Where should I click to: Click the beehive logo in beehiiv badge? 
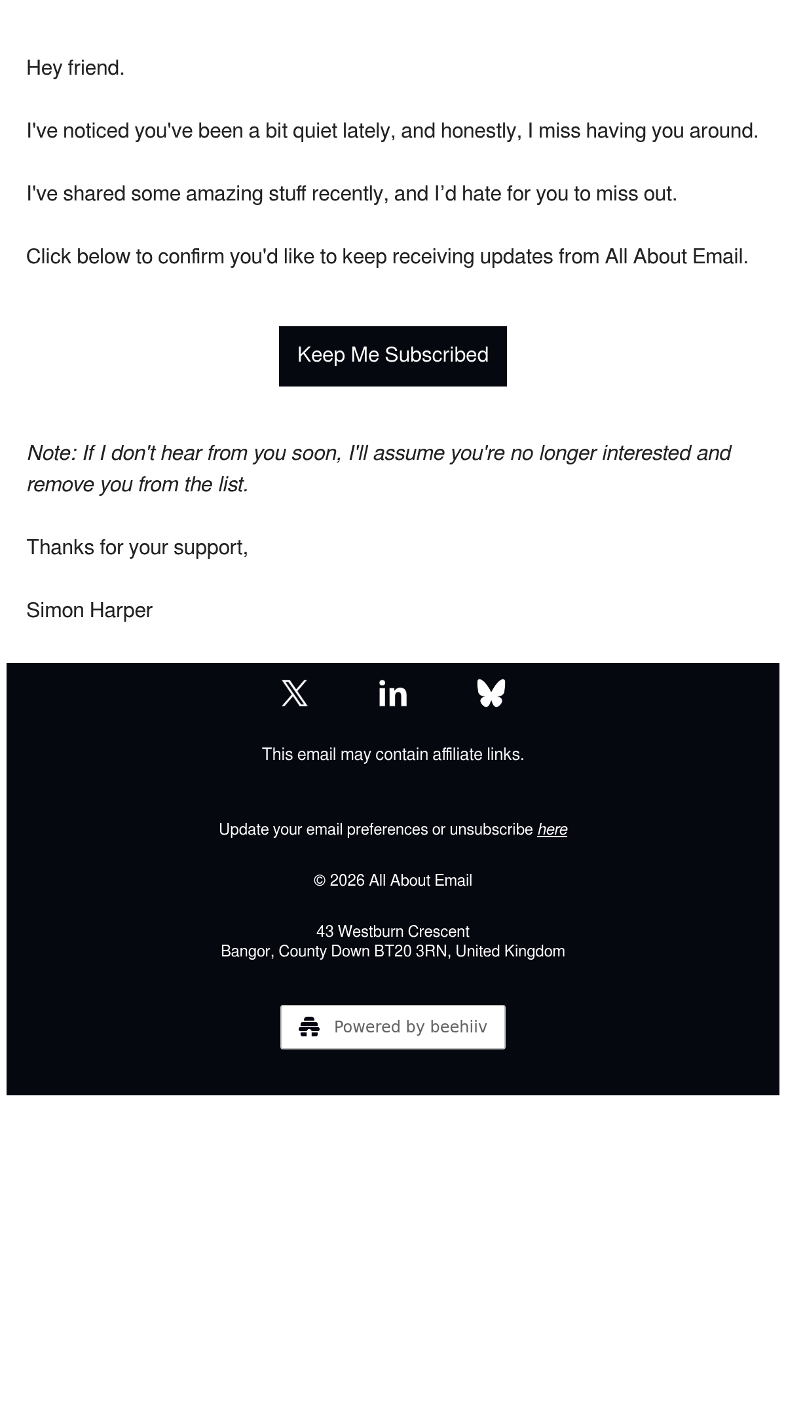pyautogui.click(x=309, y=1027)
